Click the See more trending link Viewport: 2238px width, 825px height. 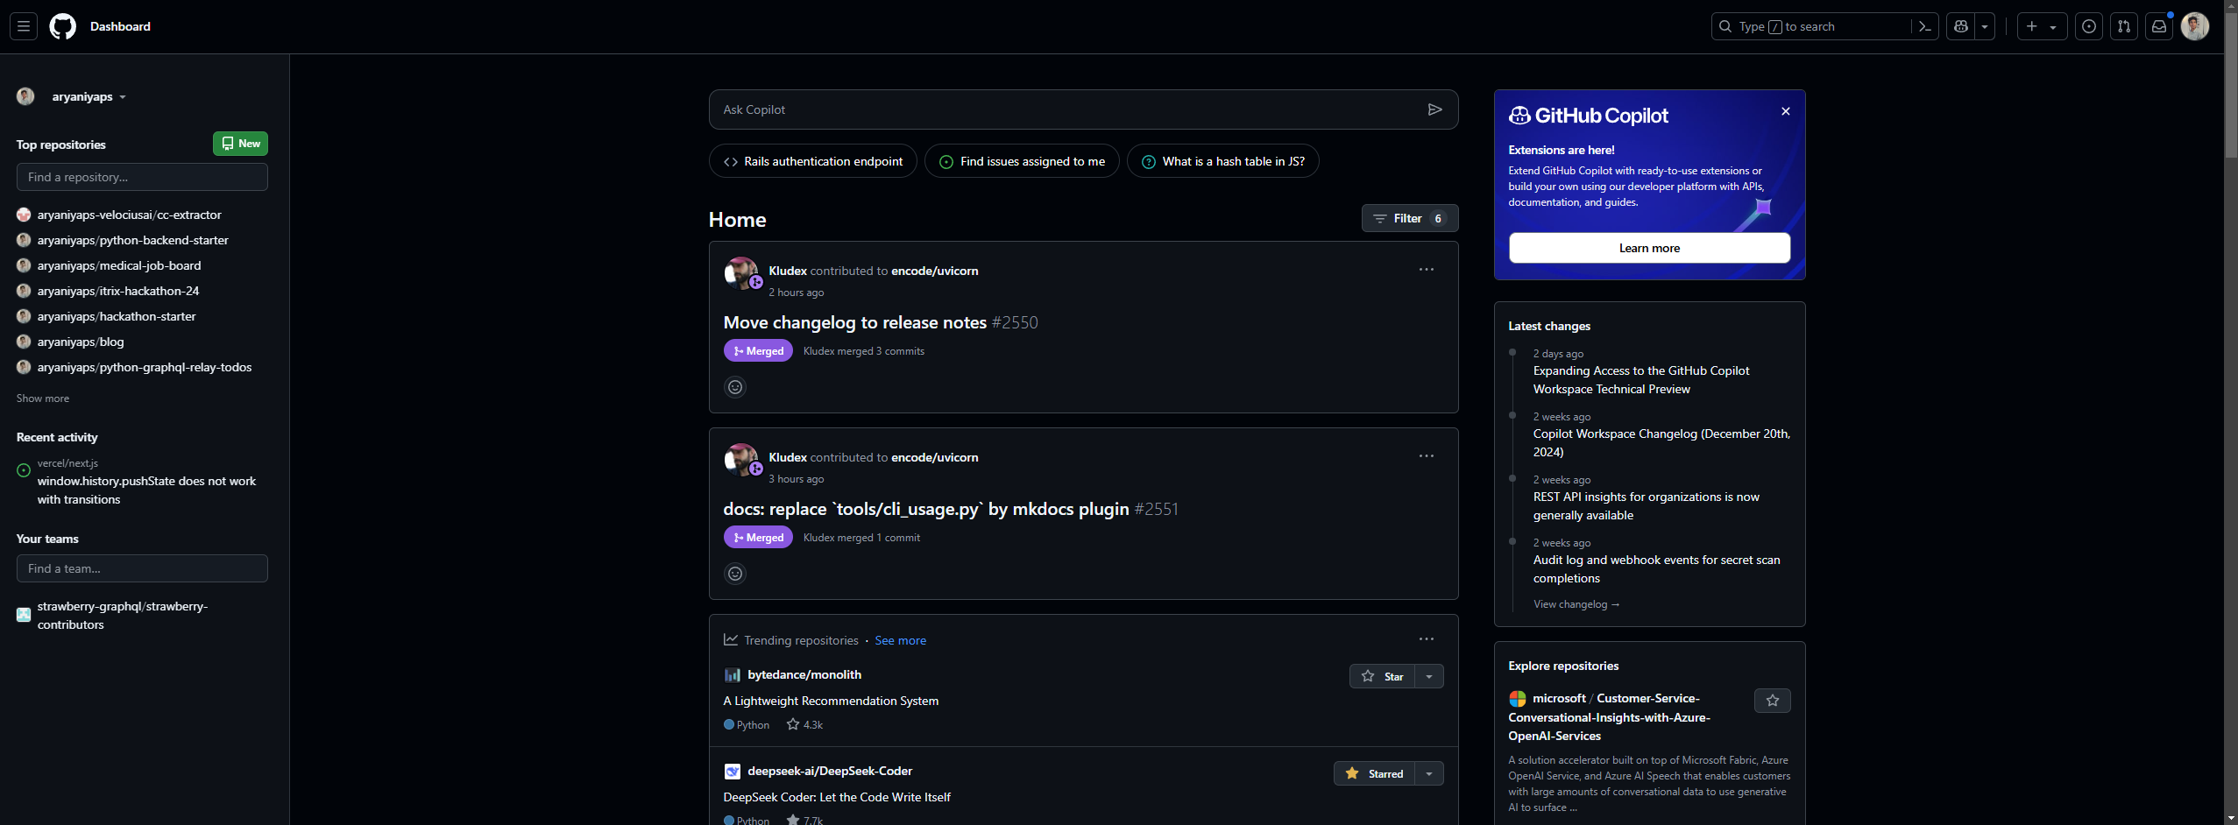click(900, 640)
